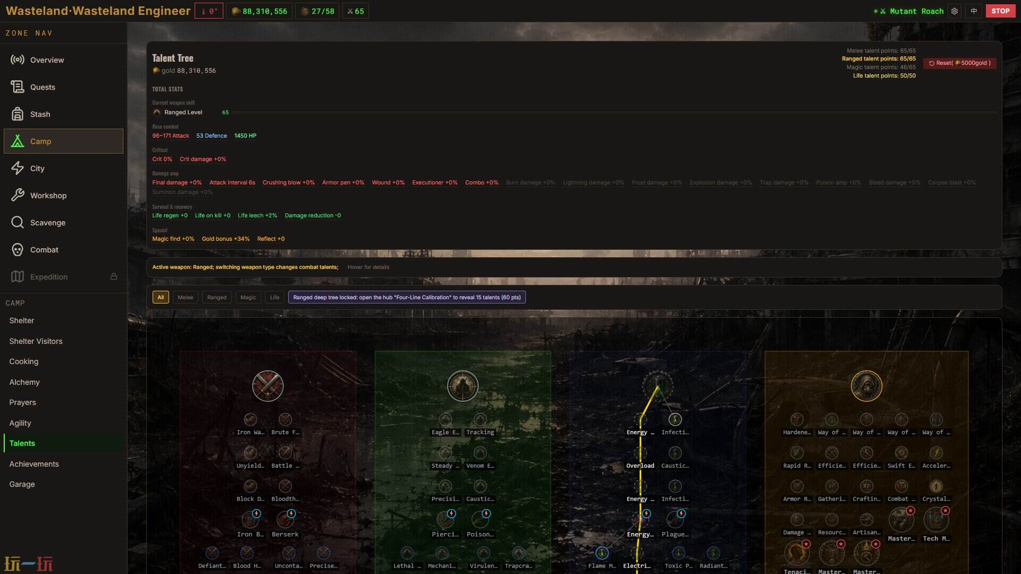Open the Achievements section
This screenshot has height=574, width=1021.
tap(63, 464)
